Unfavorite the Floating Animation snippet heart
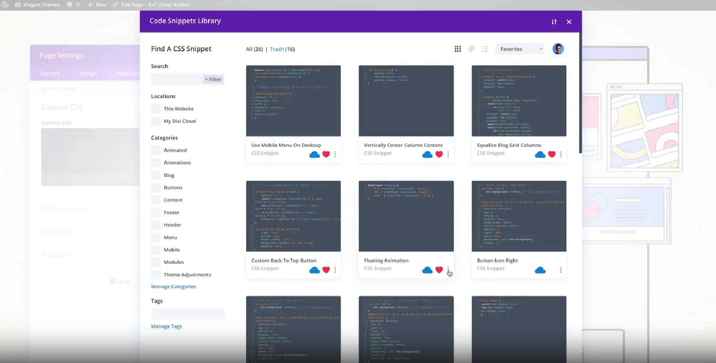The image size is (716, 363). [x=439, y=270]
